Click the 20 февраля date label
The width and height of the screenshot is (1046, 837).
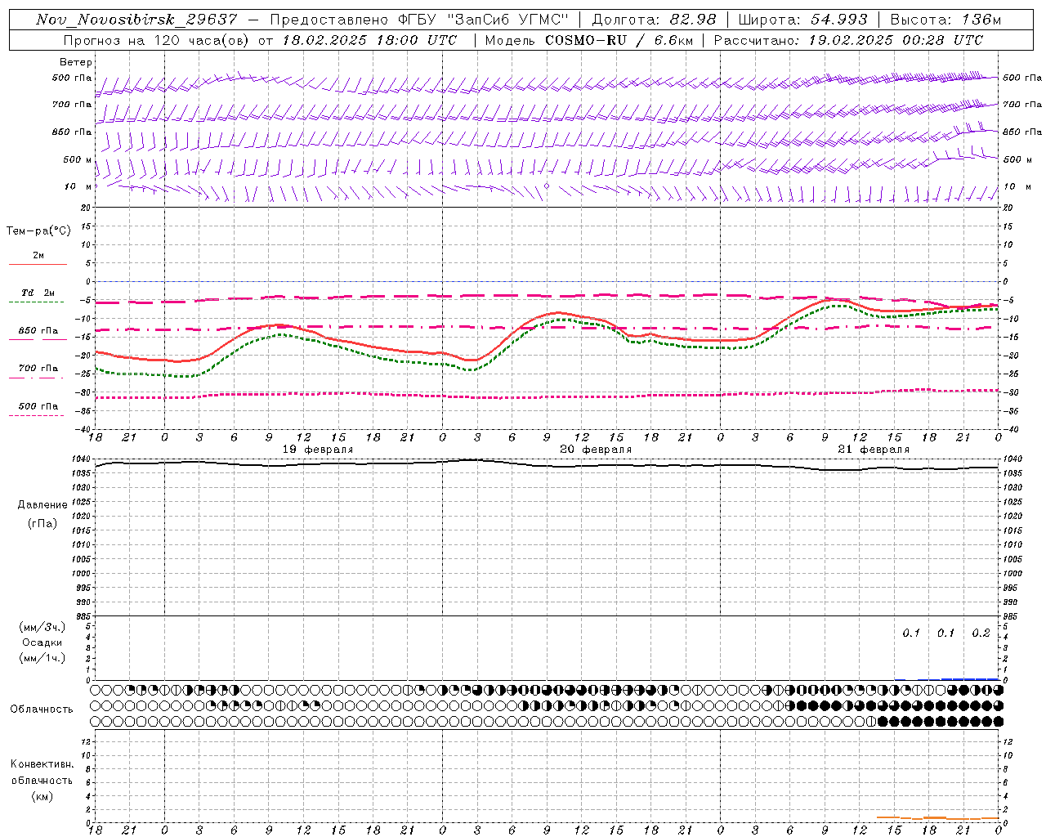click(x=596, y=450)
